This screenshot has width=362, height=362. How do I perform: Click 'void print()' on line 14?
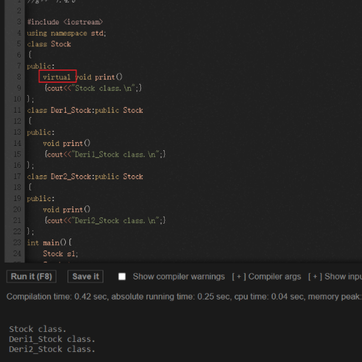pos(66,143)
